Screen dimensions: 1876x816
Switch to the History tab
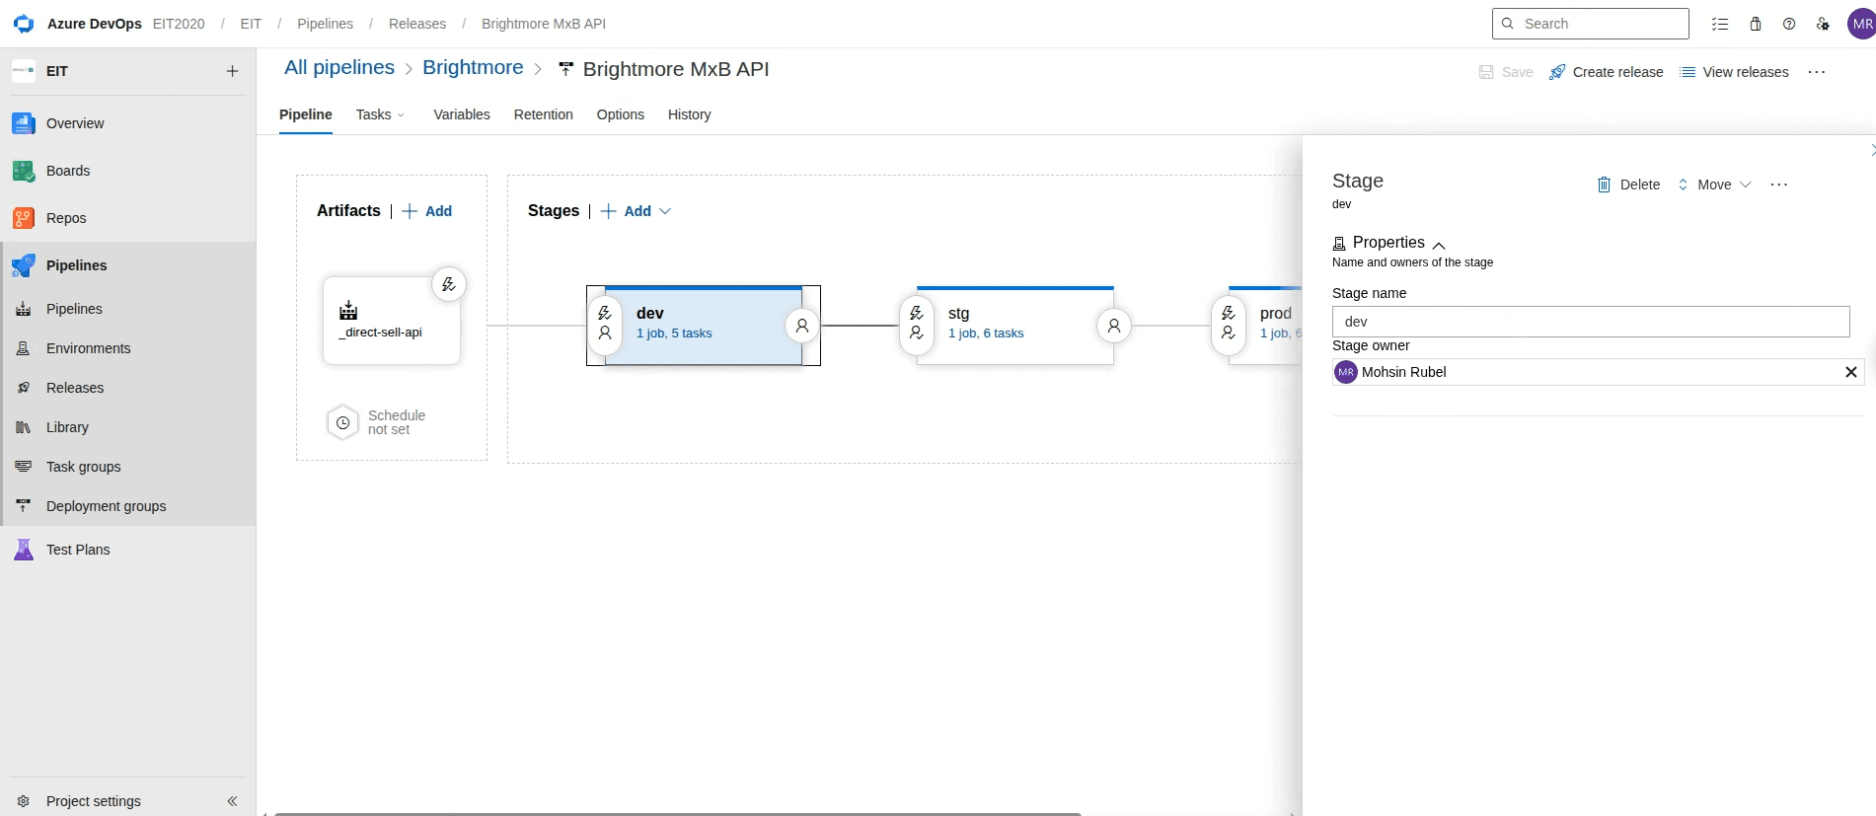[x=690, y=114]
